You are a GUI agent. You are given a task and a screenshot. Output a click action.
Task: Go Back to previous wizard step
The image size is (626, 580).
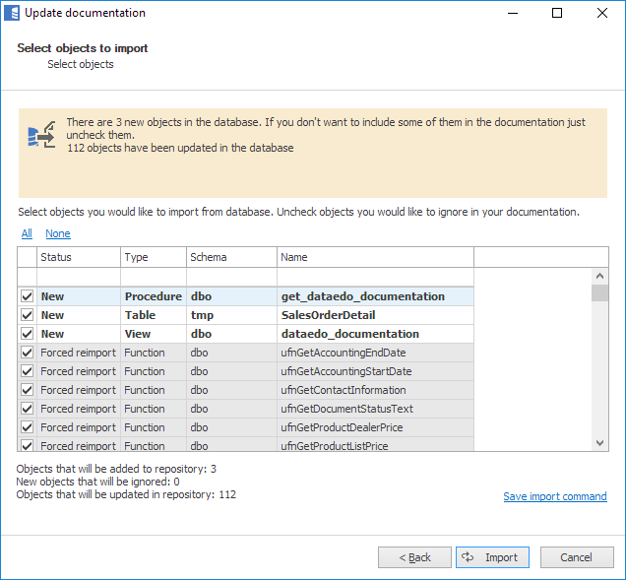click(414, 557)
